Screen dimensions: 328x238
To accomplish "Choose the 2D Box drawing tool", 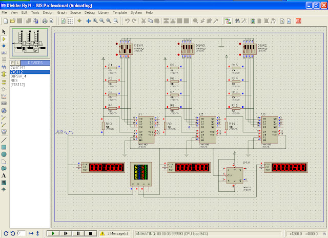I will pyautogui.click(x=4, y=147).
